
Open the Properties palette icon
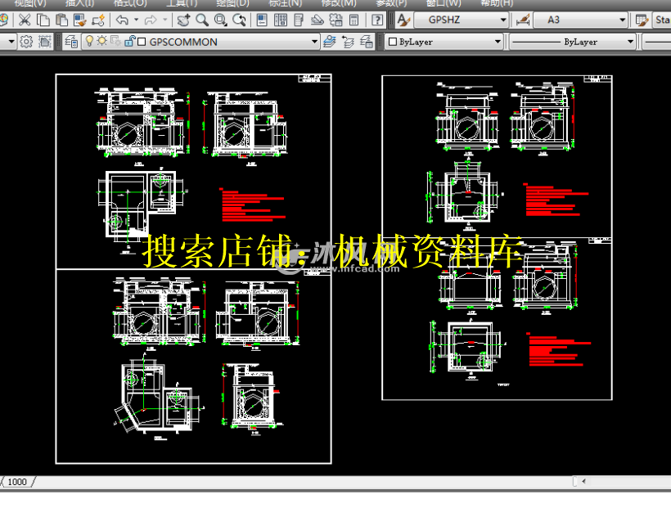click(262, 20)
